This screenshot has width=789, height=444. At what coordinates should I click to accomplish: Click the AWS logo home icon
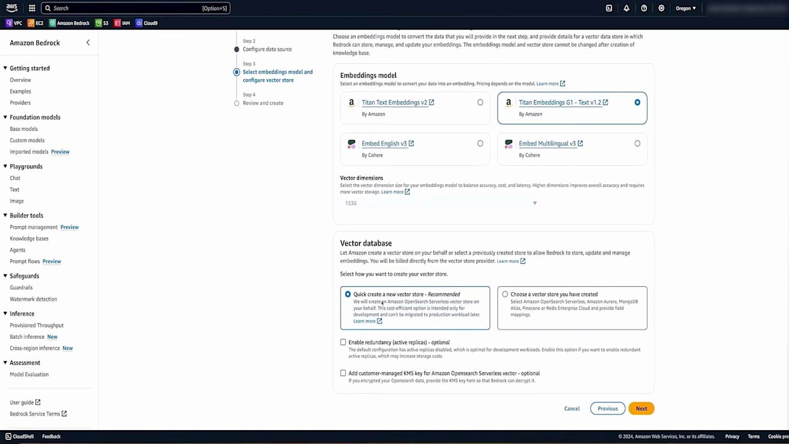coord(12,8)
